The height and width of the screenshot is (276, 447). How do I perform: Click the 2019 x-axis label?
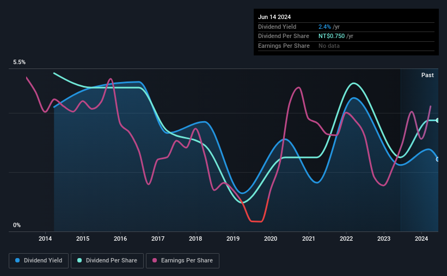(233, 239)
